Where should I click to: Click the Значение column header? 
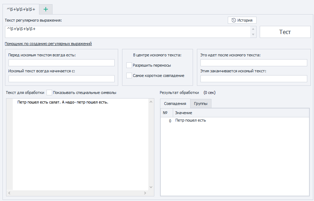[x=183, y=113]
